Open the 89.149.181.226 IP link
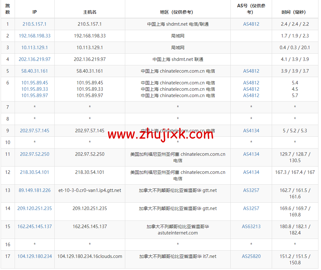 click(x=34, y=190)
